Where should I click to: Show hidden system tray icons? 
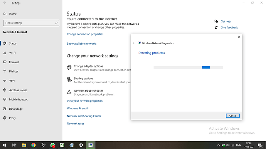tap(219, 145)
